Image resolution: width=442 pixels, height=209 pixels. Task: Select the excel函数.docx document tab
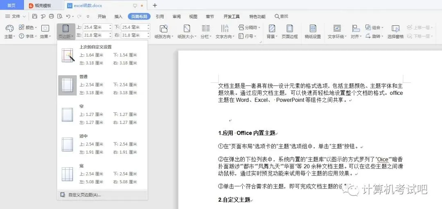coord(106,5)
